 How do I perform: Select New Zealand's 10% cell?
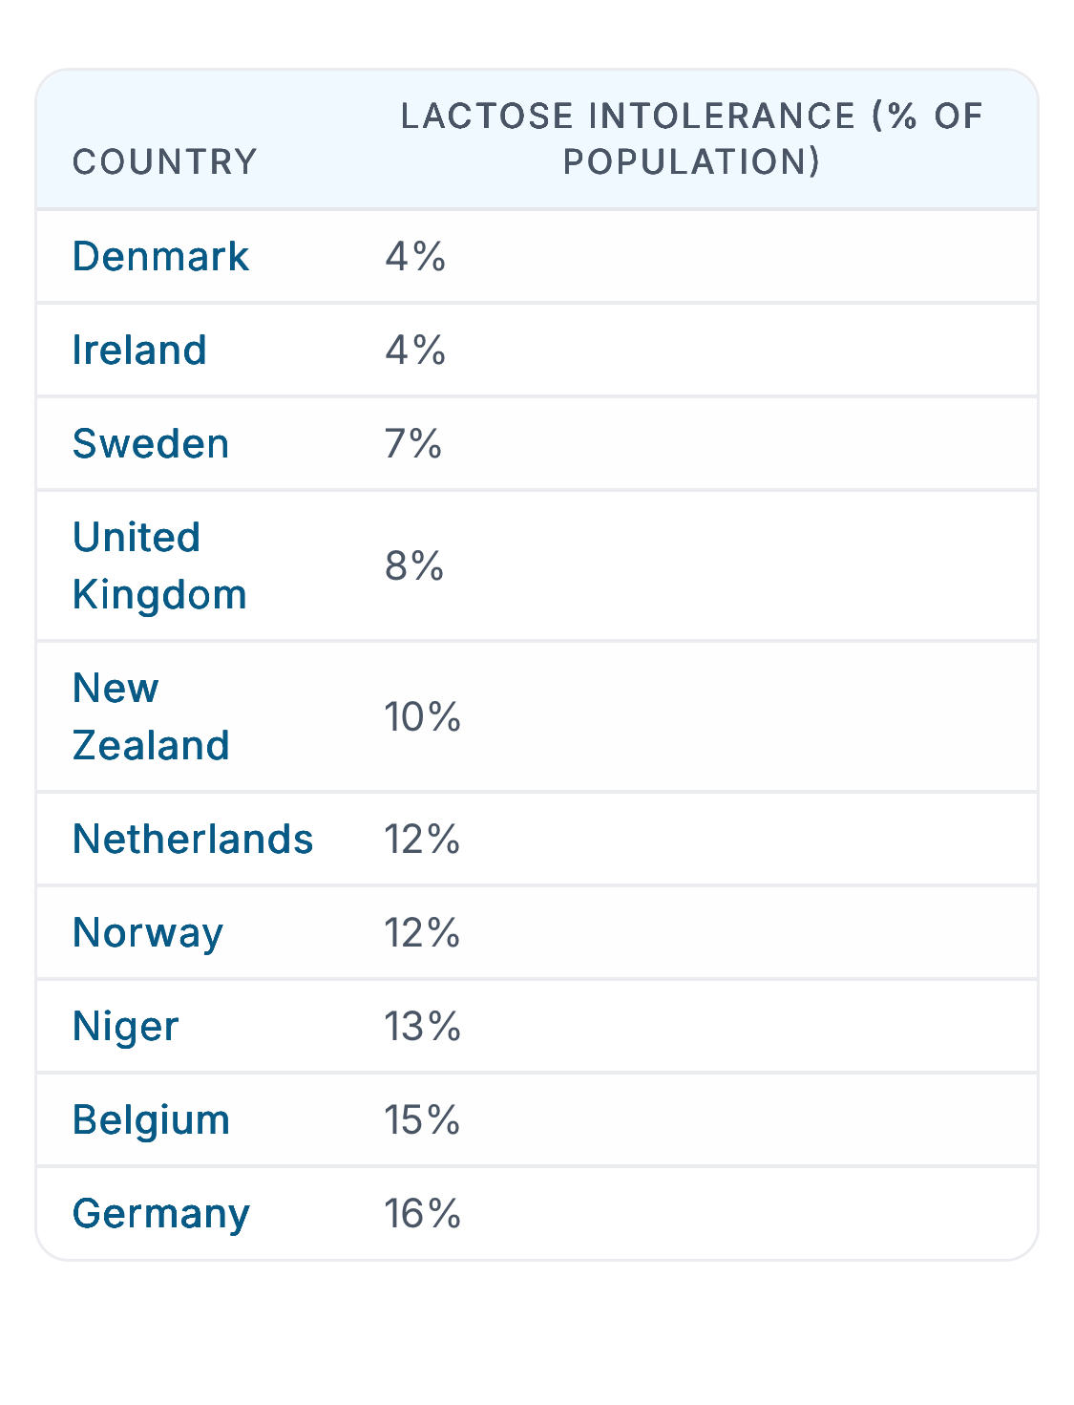click(422, 717)
